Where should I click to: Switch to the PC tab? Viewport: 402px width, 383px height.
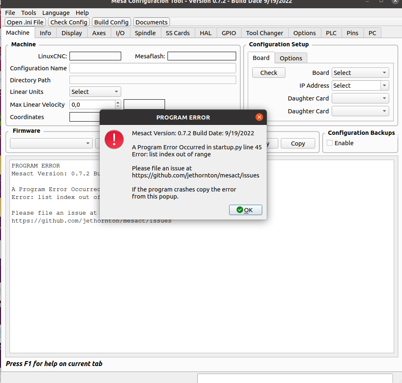point(372,33)
